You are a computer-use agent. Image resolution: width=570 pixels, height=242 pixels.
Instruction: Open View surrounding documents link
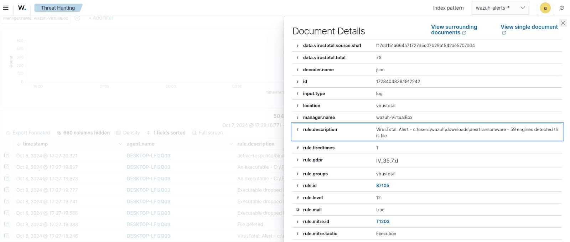(x=454, y=30)
